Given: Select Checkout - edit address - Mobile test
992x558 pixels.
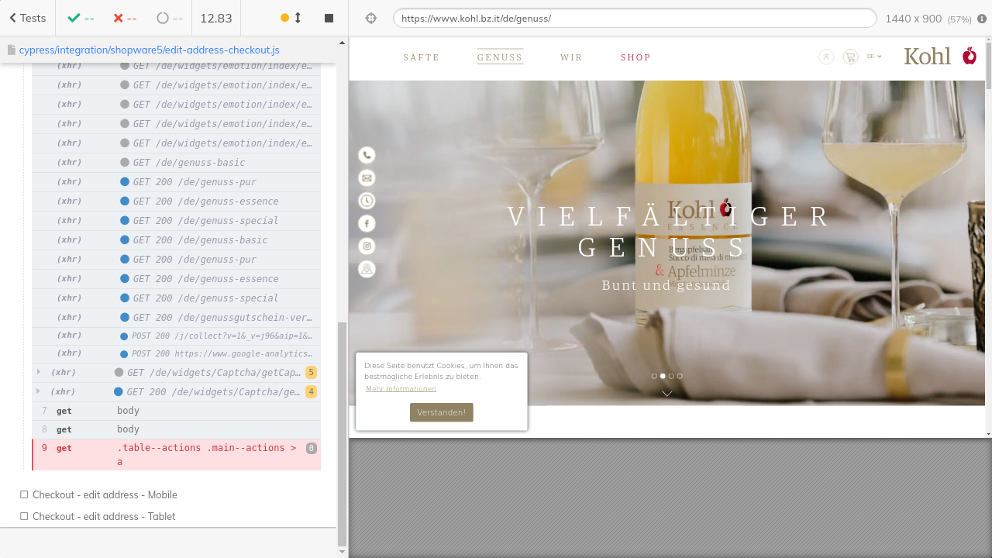Looking at the screenshot, I should 105,494.
